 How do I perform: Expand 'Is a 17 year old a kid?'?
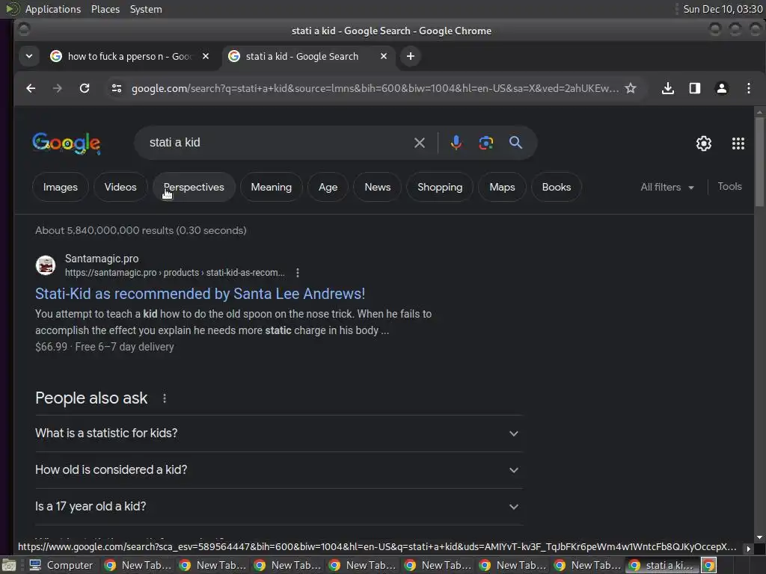pos(278,507)
